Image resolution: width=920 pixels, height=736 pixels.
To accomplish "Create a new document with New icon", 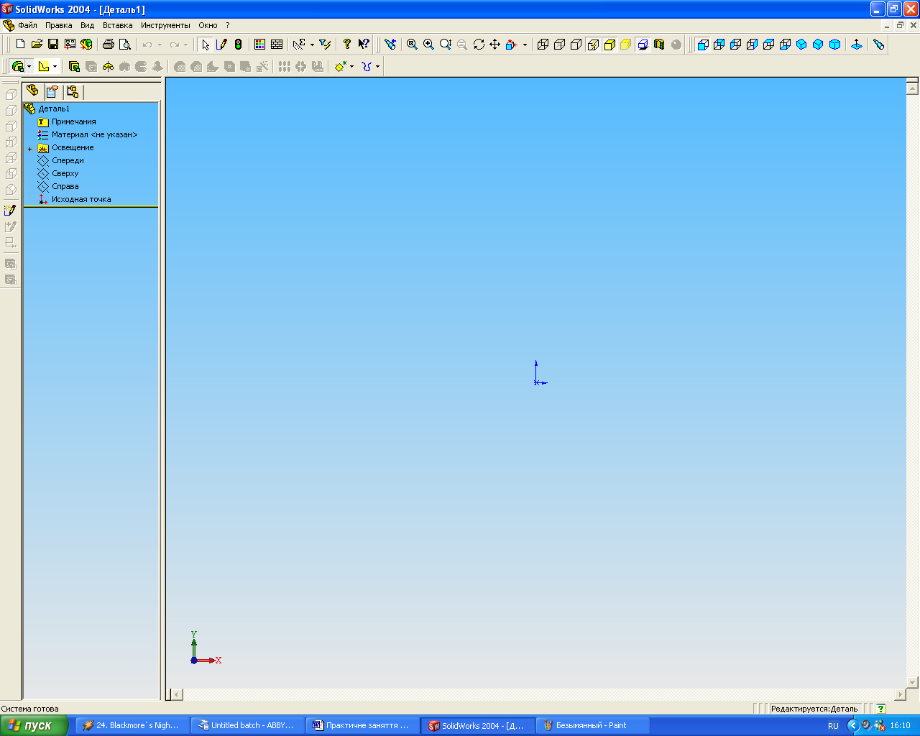I will (x=20, y=45).
